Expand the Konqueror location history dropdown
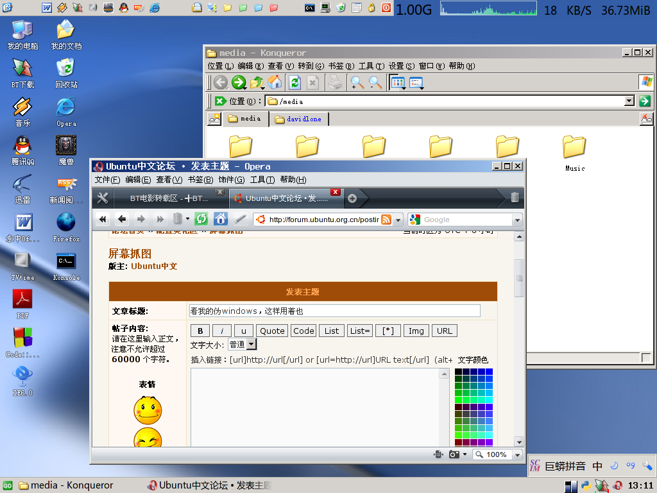657x493 pixels. [x=629, y=101]
